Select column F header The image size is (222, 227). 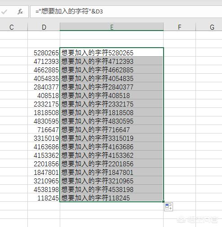point(179,27)
